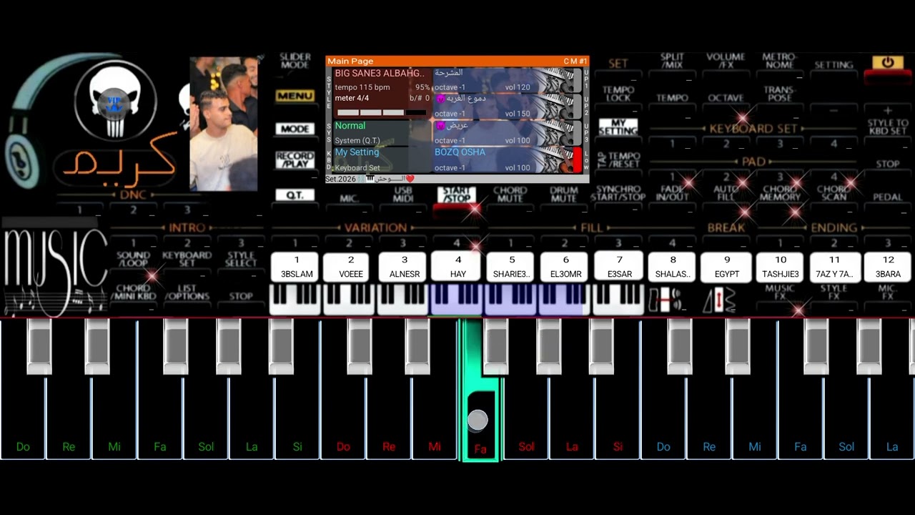Select the mini keyboard octave under E3SAR

coord(618,300)
